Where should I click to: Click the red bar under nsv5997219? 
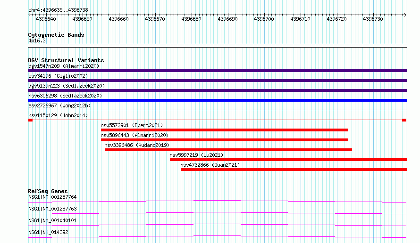pyautogui.click(x=288, y=160)
